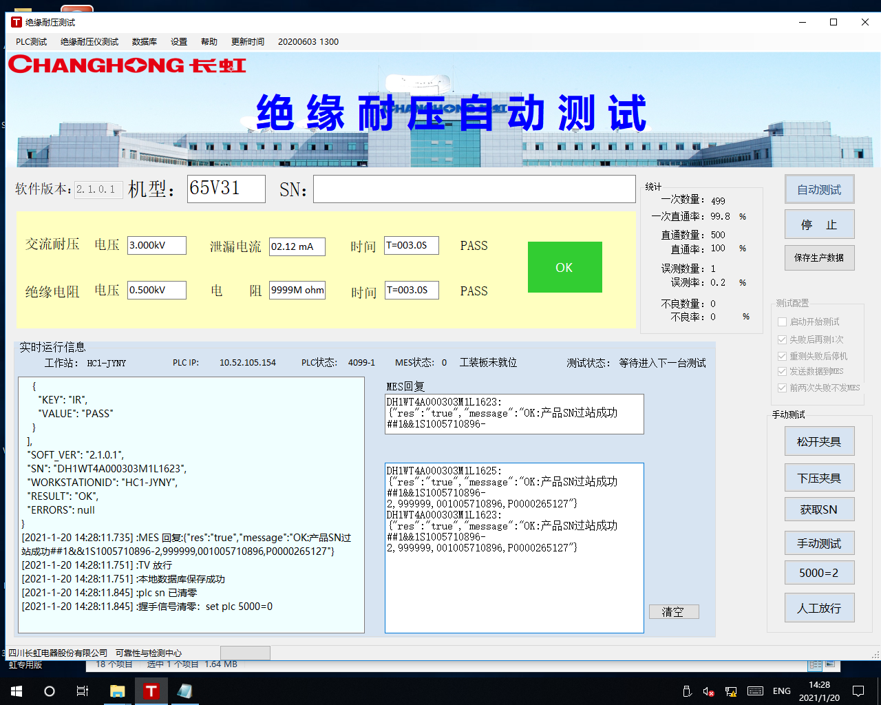Image resolution: width=881 pixels, height=705 pixels.
Task: Open the PLC测试 menu
Action: pos(32,42)
